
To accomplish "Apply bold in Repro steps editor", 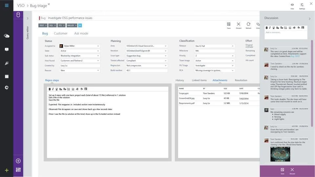I will [x=50, y=89].
